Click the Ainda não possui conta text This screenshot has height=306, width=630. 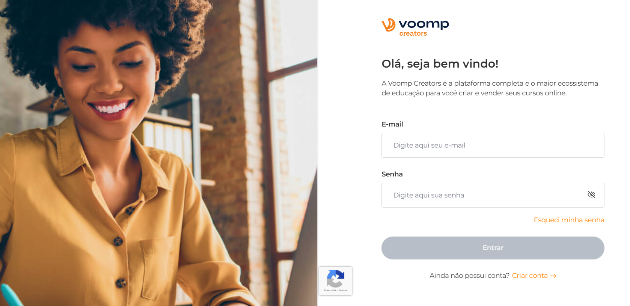tap(469, 276)
